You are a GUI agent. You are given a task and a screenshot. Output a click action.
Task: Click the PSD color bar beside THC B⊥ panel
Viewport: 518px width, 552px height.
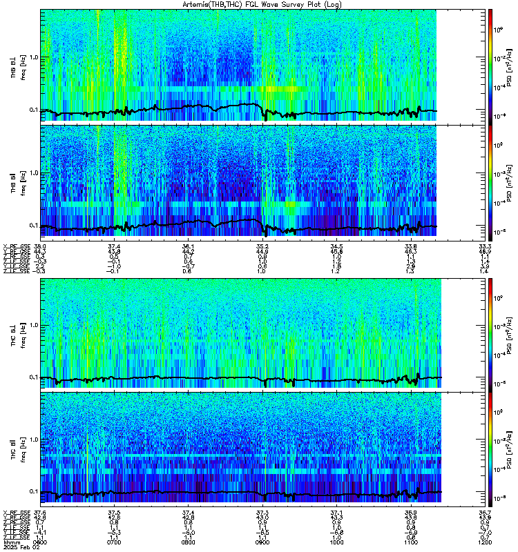490,335
